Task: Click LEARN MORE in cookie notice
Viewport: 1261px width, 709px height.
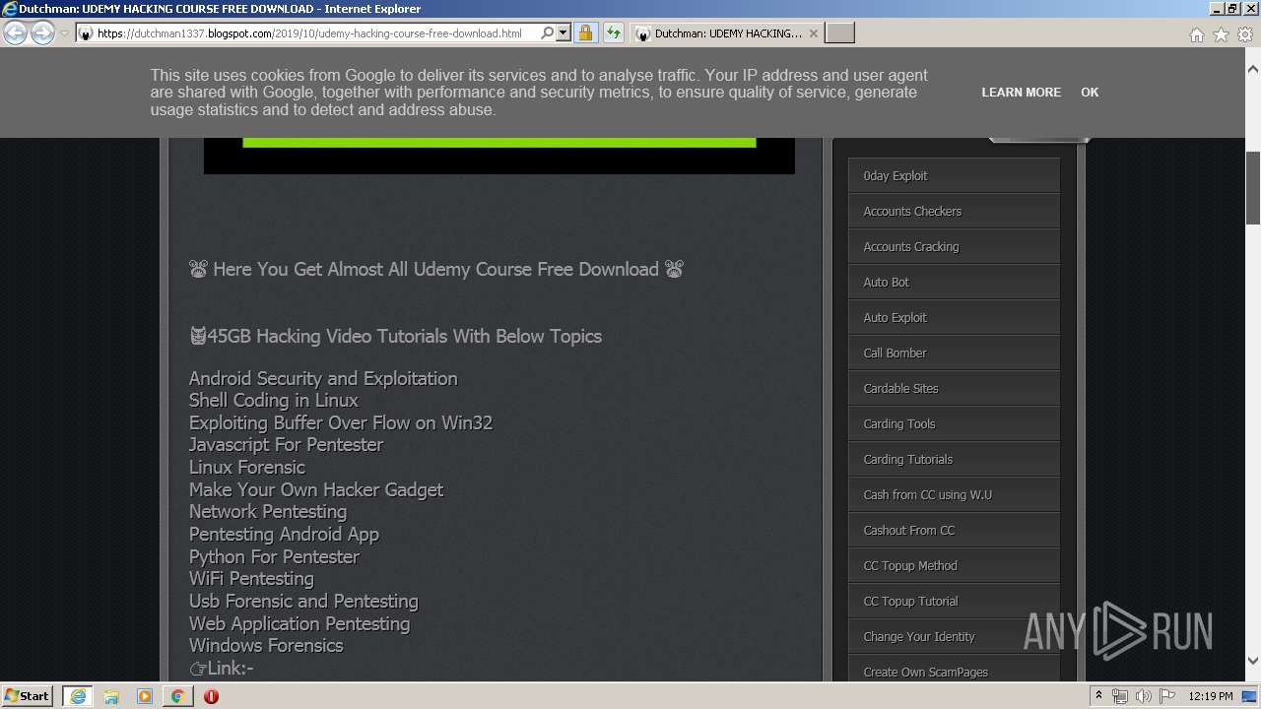Action: coord(1021,92)
